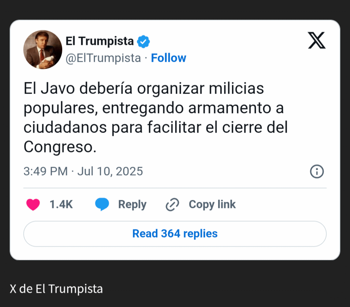Read 364 replies to the tweet
Image resolution: width=350 pixels, height=307 pixels.
click(175, 234)
